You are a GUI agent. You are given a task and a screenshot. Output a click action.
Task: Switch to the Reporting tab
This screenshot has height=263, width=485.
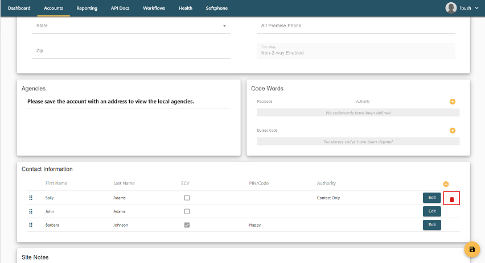coord(87,9)
